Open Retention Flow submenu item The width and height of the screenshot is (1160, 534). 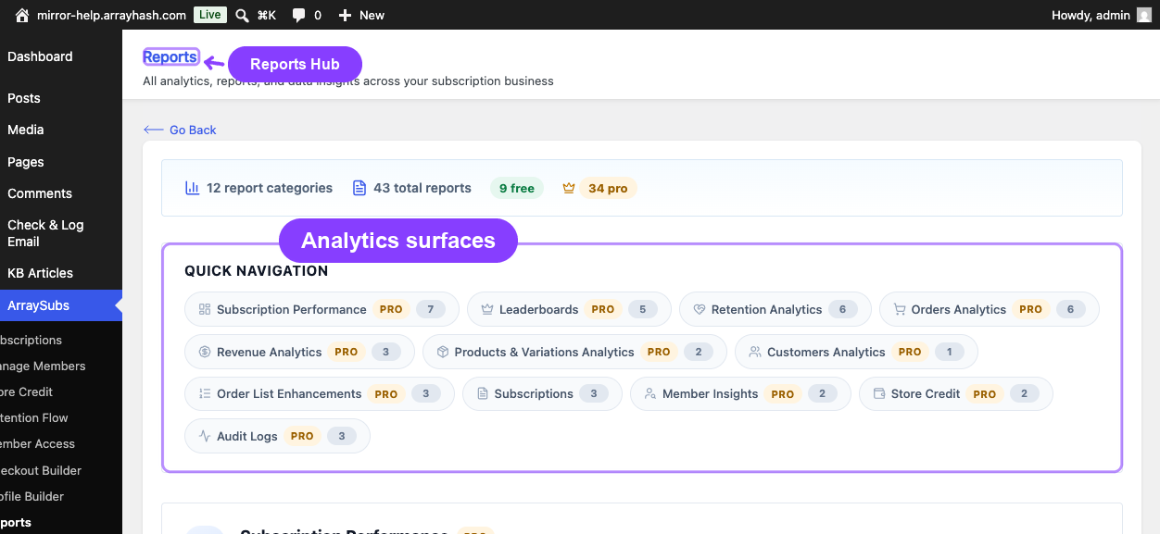[34, 418]
